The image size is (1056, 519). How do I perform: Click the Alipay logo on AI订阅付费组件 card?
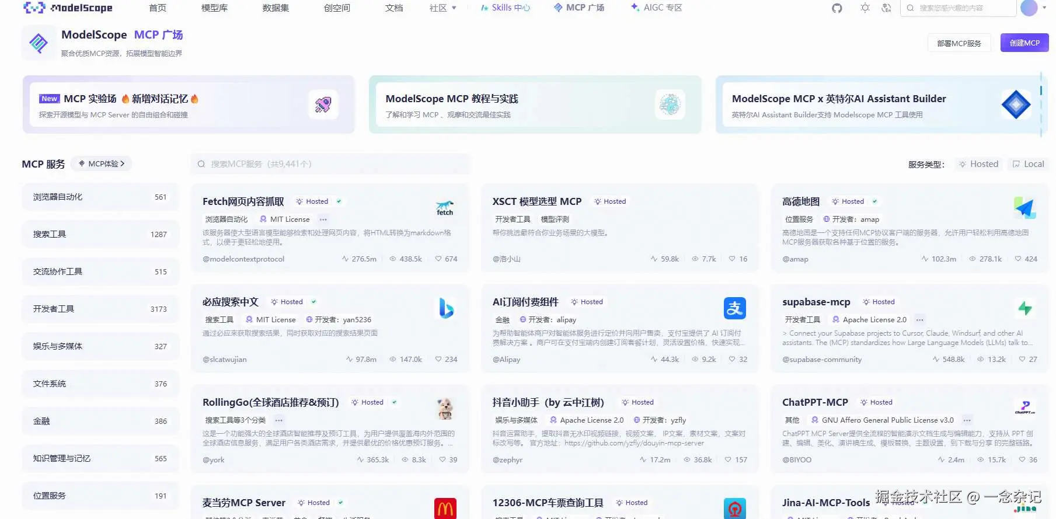click(735, 308)
